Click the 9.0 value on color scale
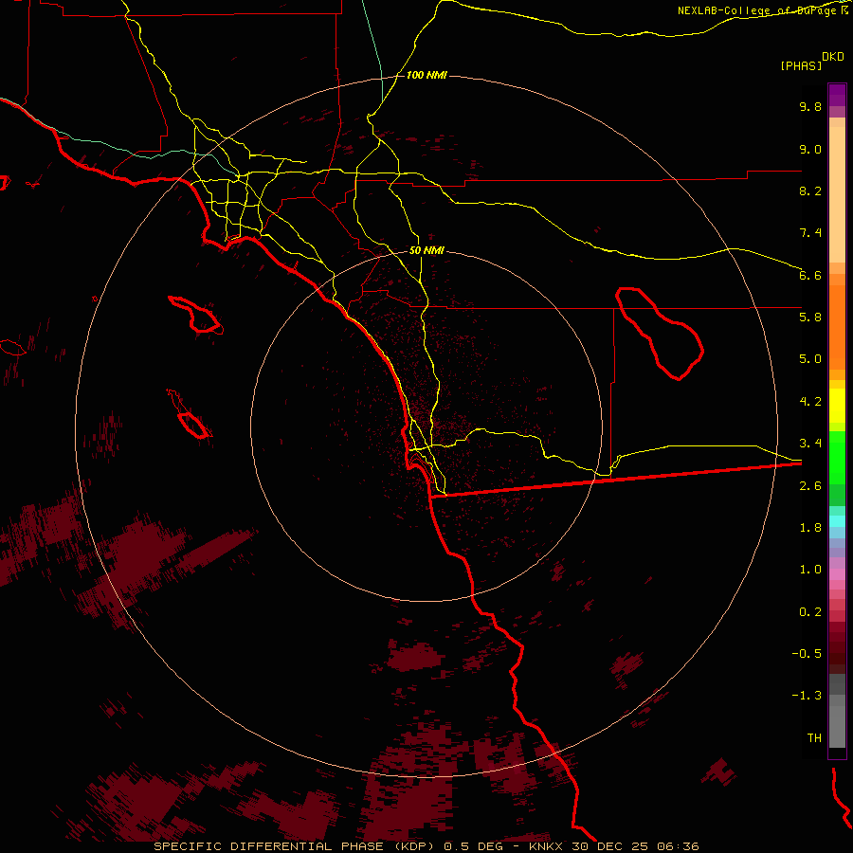This screenshot has height=853, width=853. tap(810, 149)
